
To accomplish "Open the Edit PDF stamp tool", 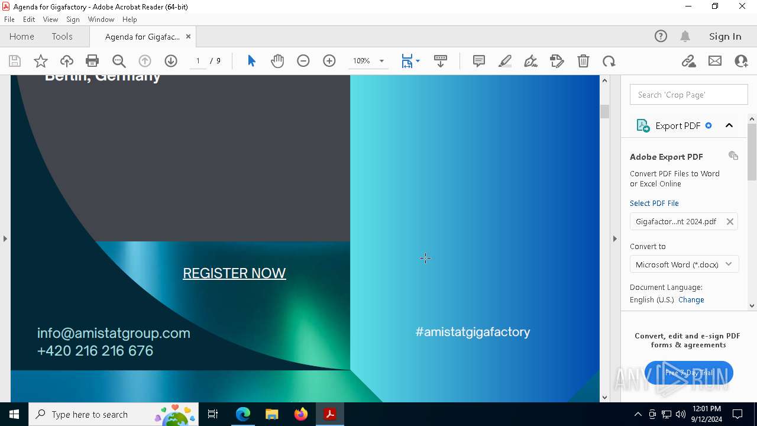I will click(557, 61).
